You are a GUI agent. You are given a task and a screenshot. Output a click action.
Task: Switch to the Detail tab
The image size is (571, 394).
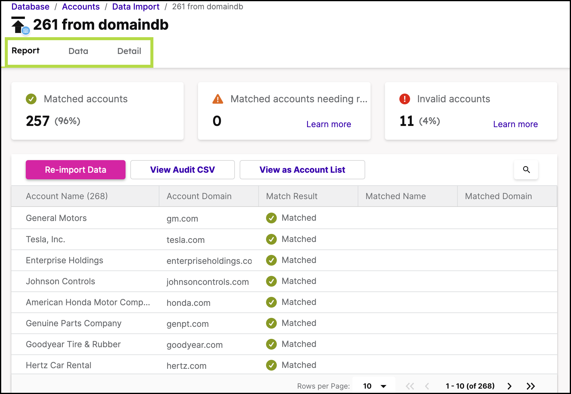pyautogui.click(x=129, y=51)
